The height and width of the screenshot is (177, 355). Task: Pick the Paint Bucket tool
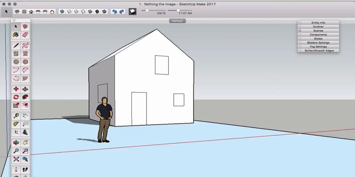point(16,35)
